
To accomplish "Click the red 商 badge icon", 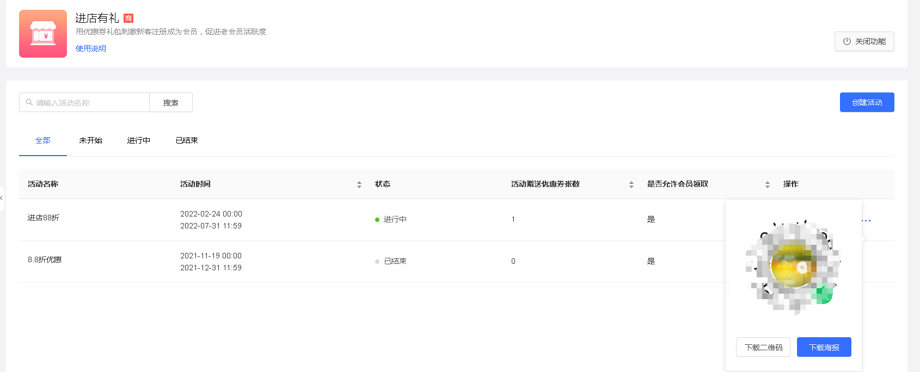I will (x=128, y=18).
